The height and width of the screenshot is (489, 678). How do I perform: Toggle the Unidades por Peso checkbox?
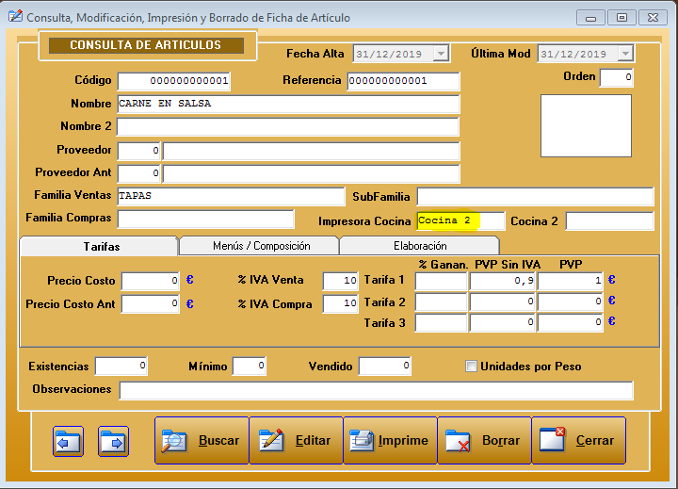[x=471, y=367]
